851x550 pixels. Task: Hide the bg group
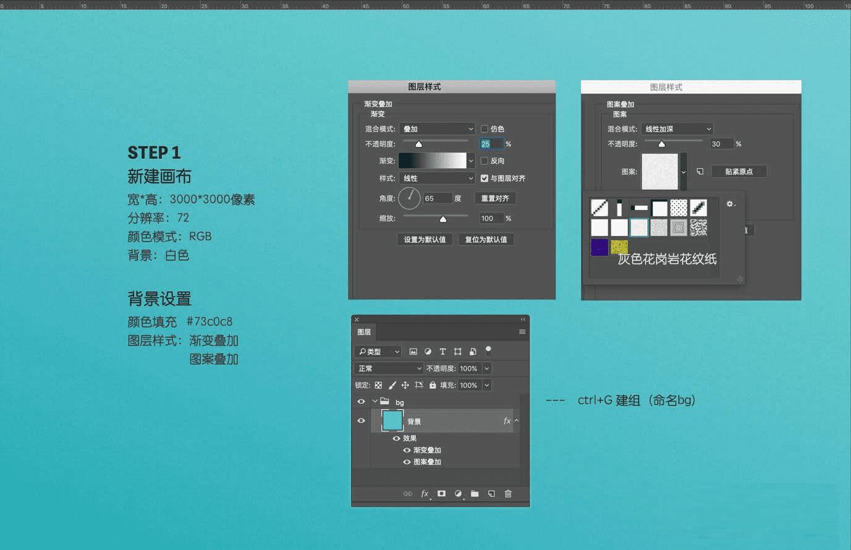coord(361,402)
